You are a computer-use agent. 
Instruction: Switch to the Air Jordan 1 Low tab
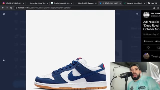[x=37, y=3]
